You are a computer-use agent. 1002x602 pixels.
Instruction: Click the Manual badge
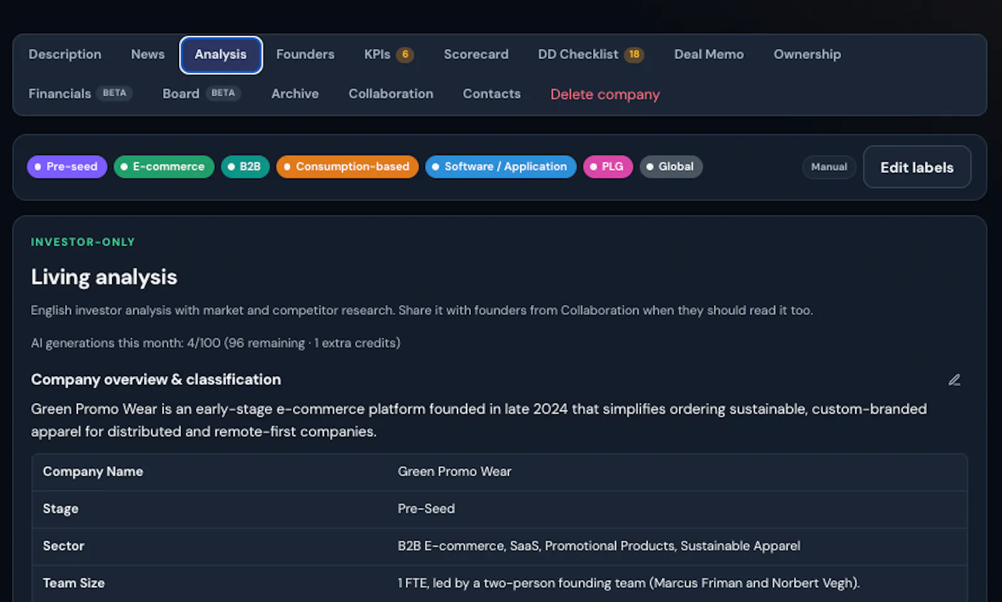pyautogui.click(x=829, y=167)
